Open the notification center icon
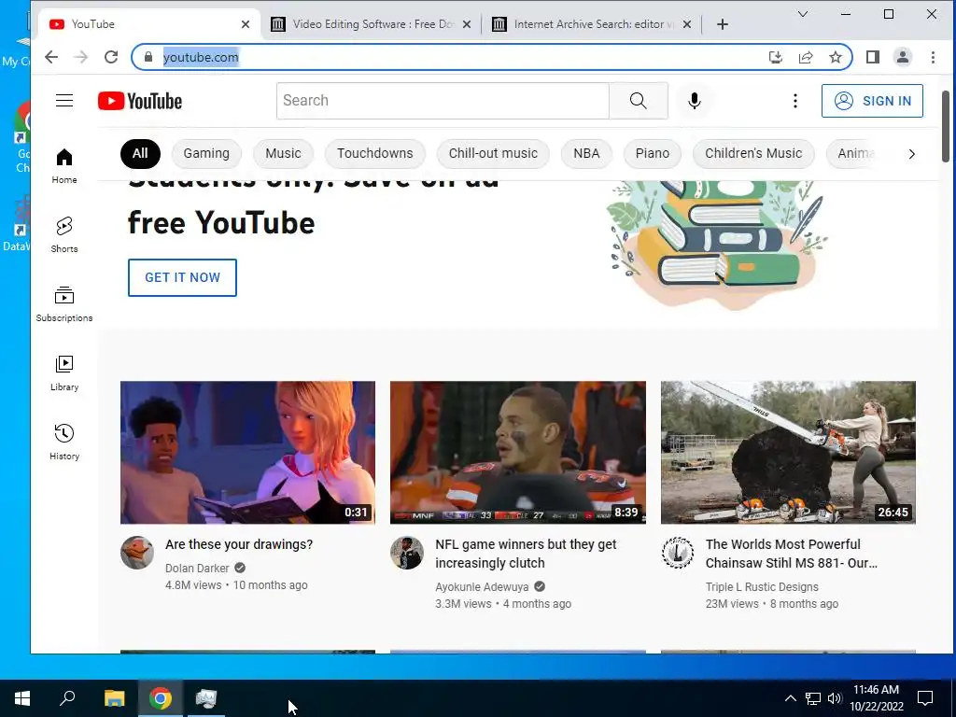 point(925,698)
